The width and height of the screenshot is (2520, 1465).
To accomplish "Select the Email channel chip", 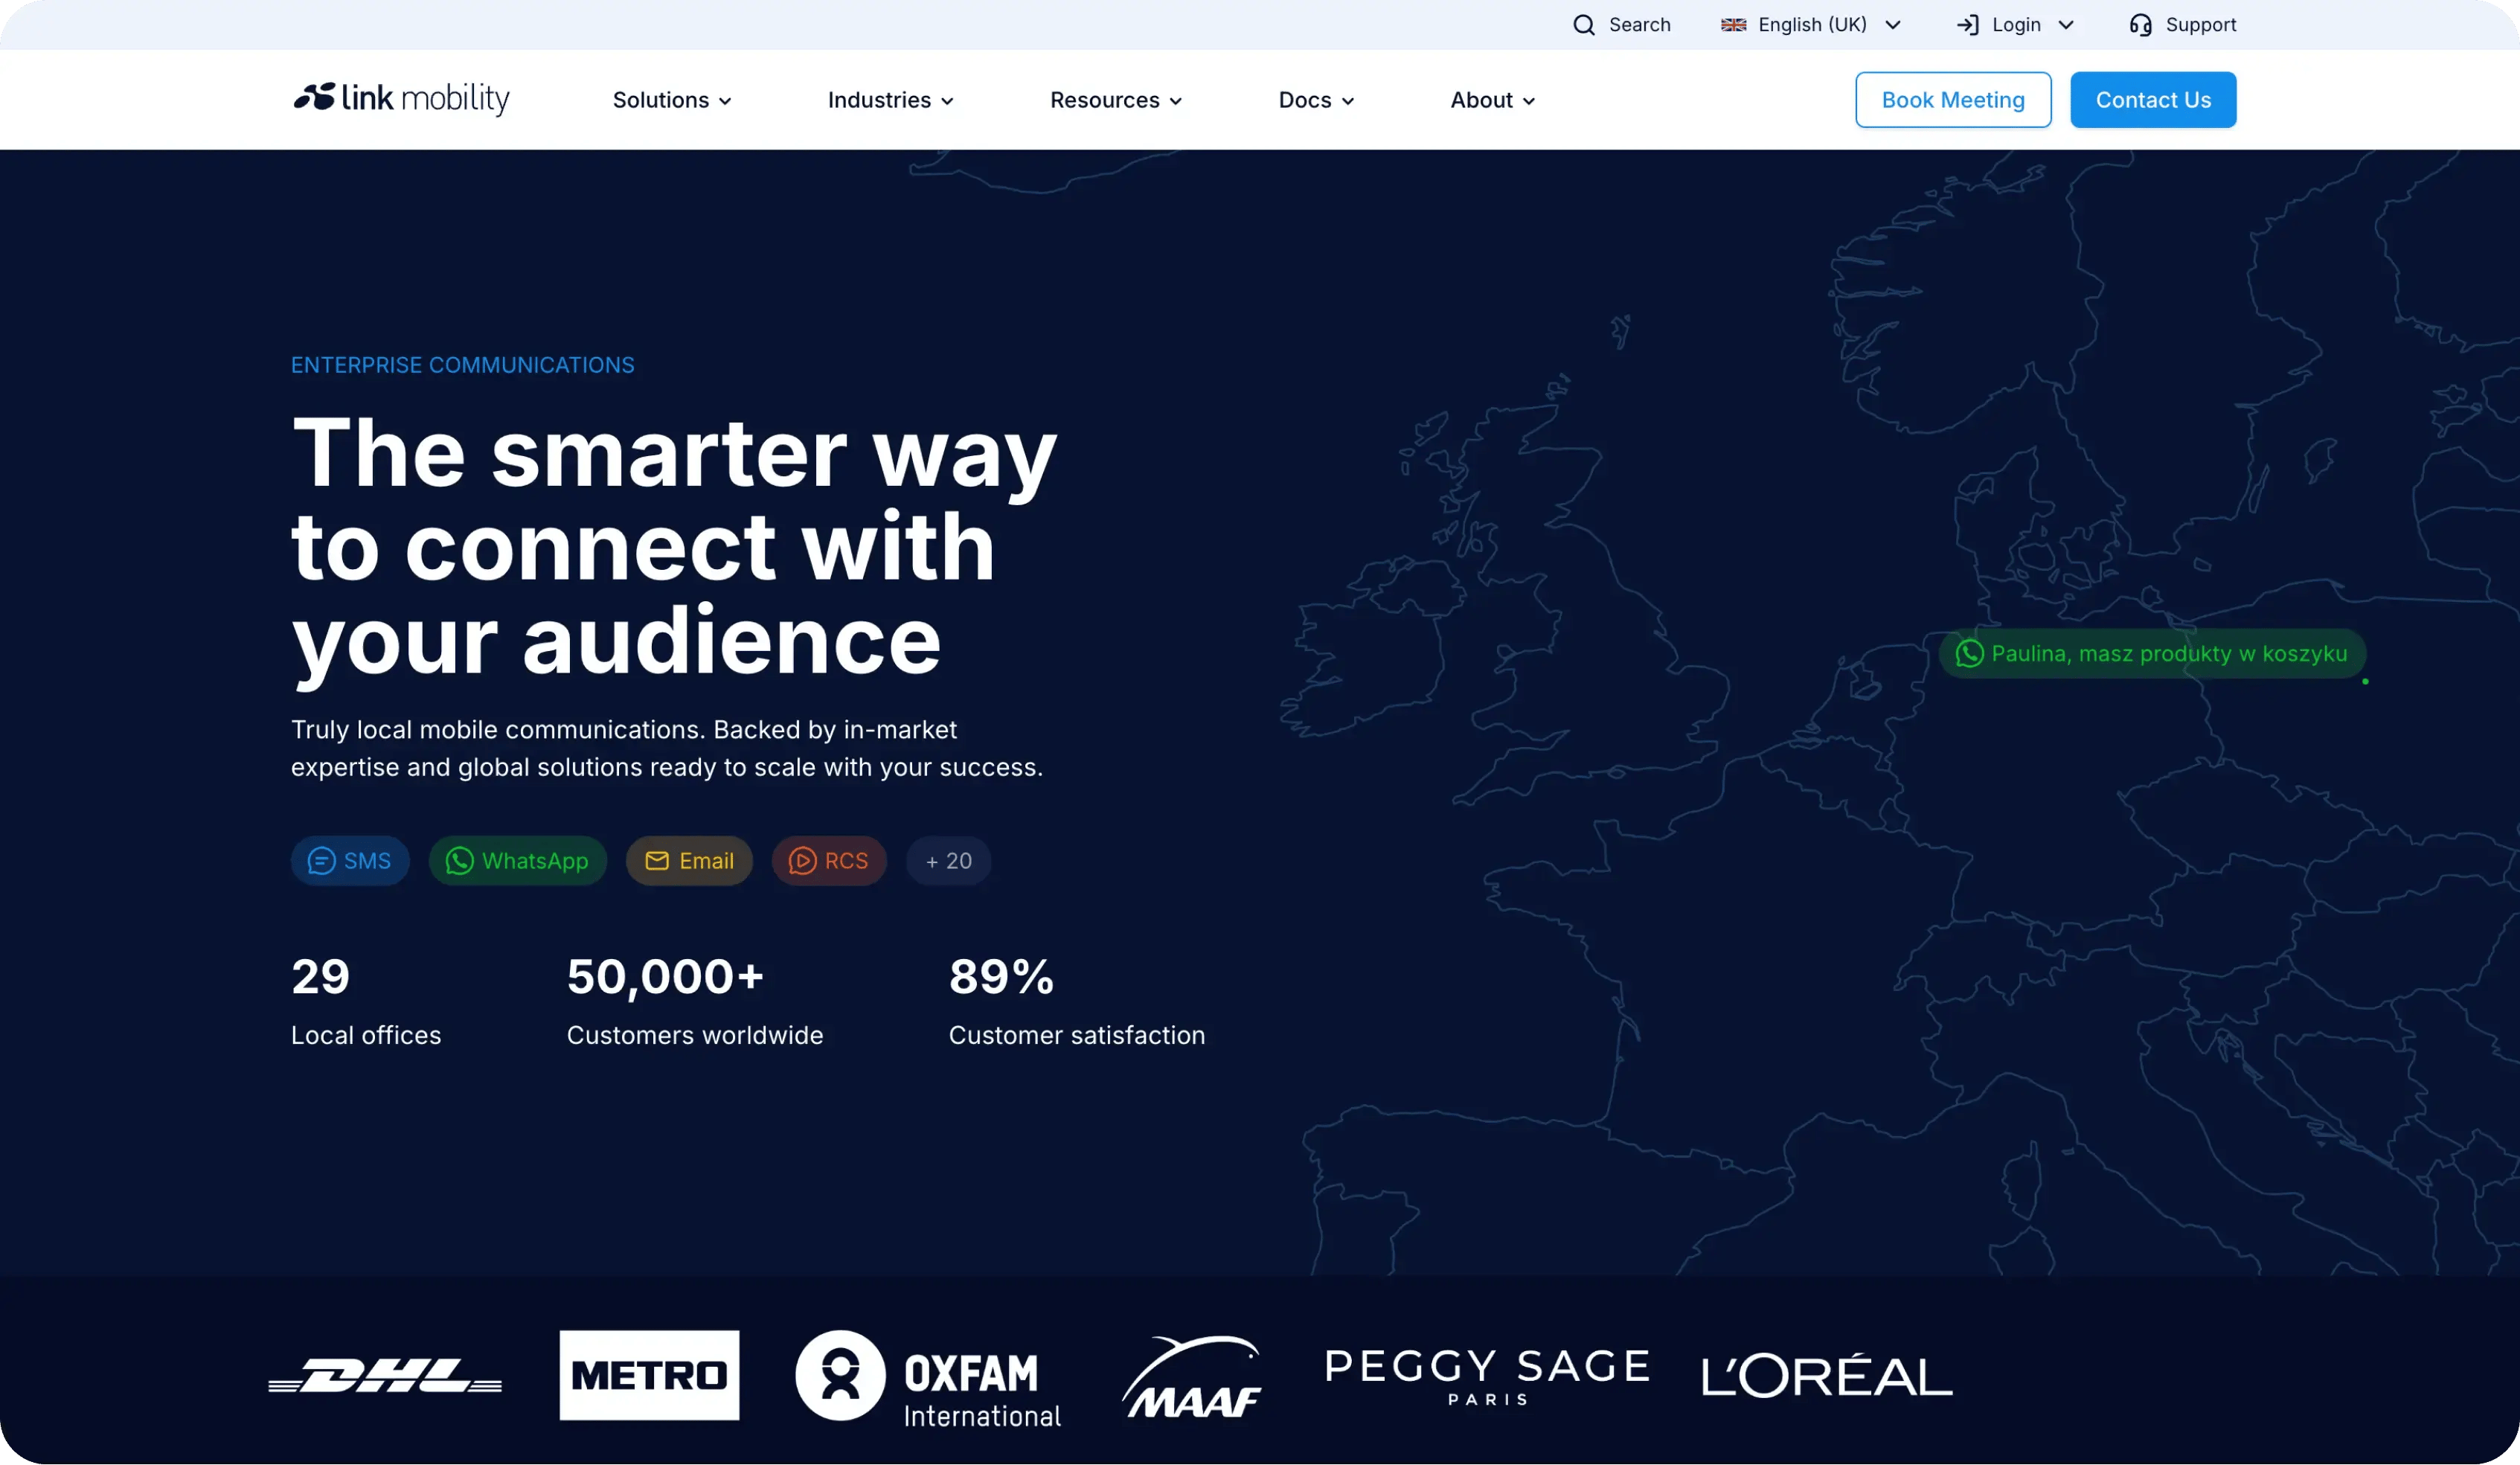I will [x=689, y=861].
